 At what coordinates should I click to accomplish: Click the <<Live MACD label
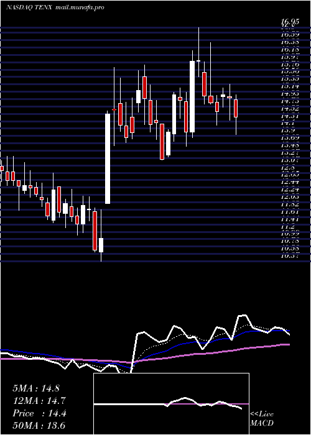tap(262, 419)
